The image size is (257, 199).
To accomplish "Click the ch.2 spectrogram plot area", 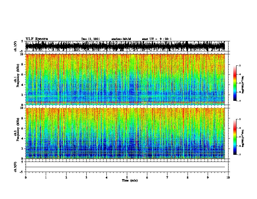I will (x=125, y=133).
